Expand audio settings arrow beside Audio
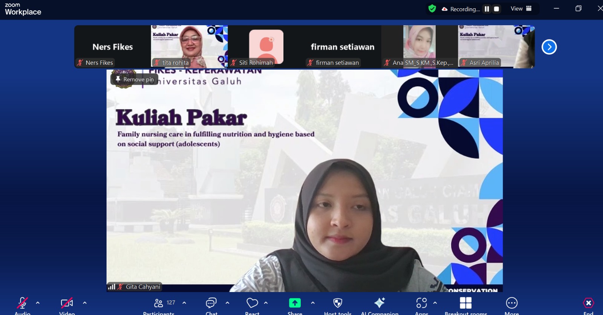The width and height of the screenshot is (603, 315). click(38, 303)
